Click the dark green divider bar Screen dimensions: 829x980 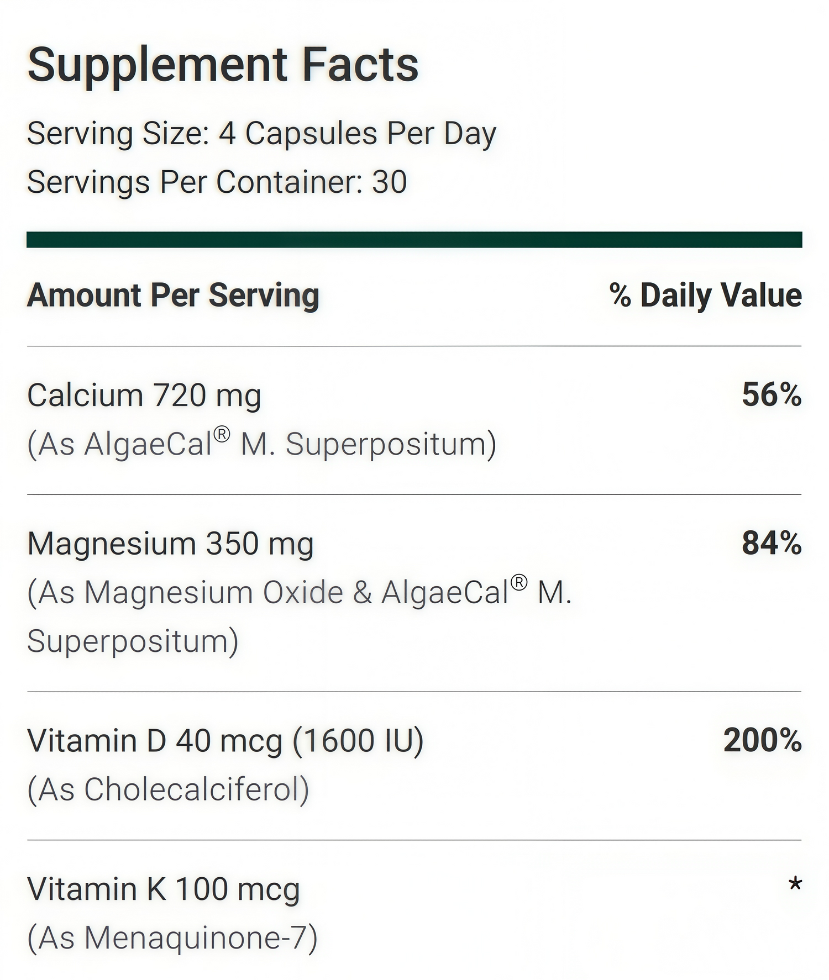tap(414, 240)
